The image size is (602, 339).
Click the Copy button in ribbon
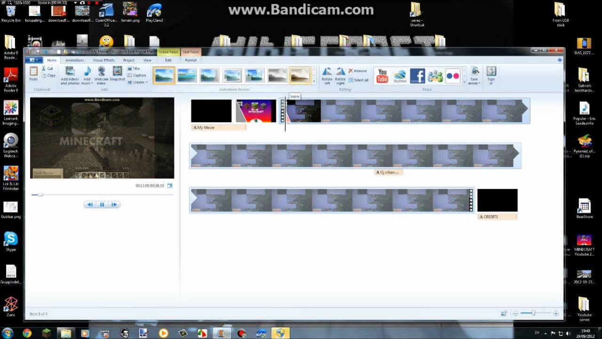click(x=48, y=75)
